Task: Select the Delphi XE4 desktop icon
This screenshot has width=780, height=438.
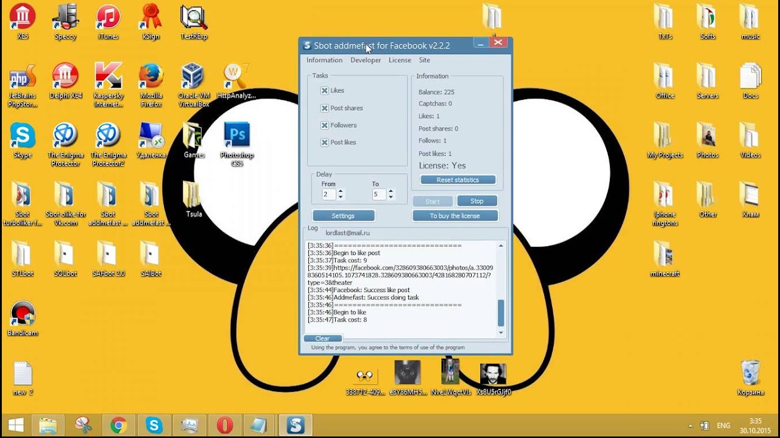Action: point(65,81)
